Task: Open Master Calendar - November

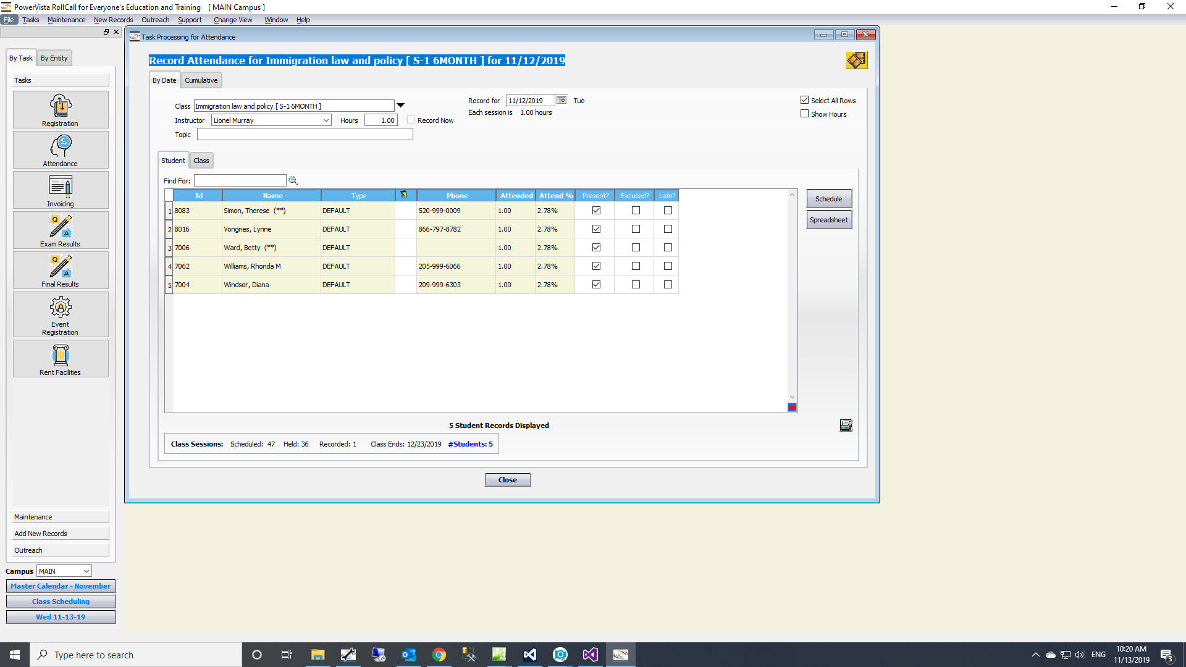Action: tap(61, 586)
